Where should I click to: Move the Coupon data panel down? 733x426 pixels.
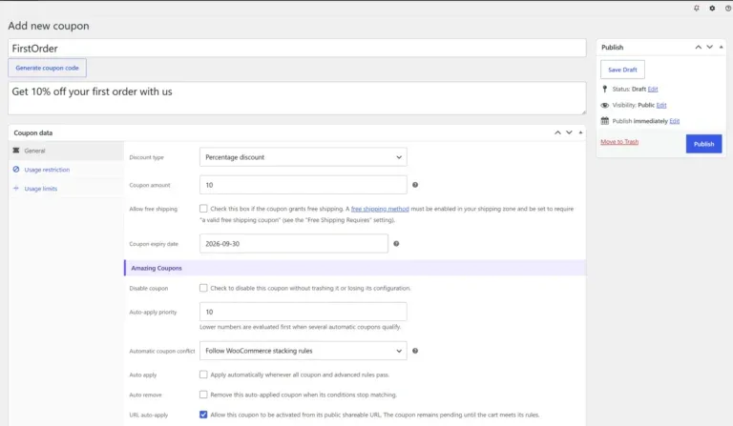(x=569, y=132)
